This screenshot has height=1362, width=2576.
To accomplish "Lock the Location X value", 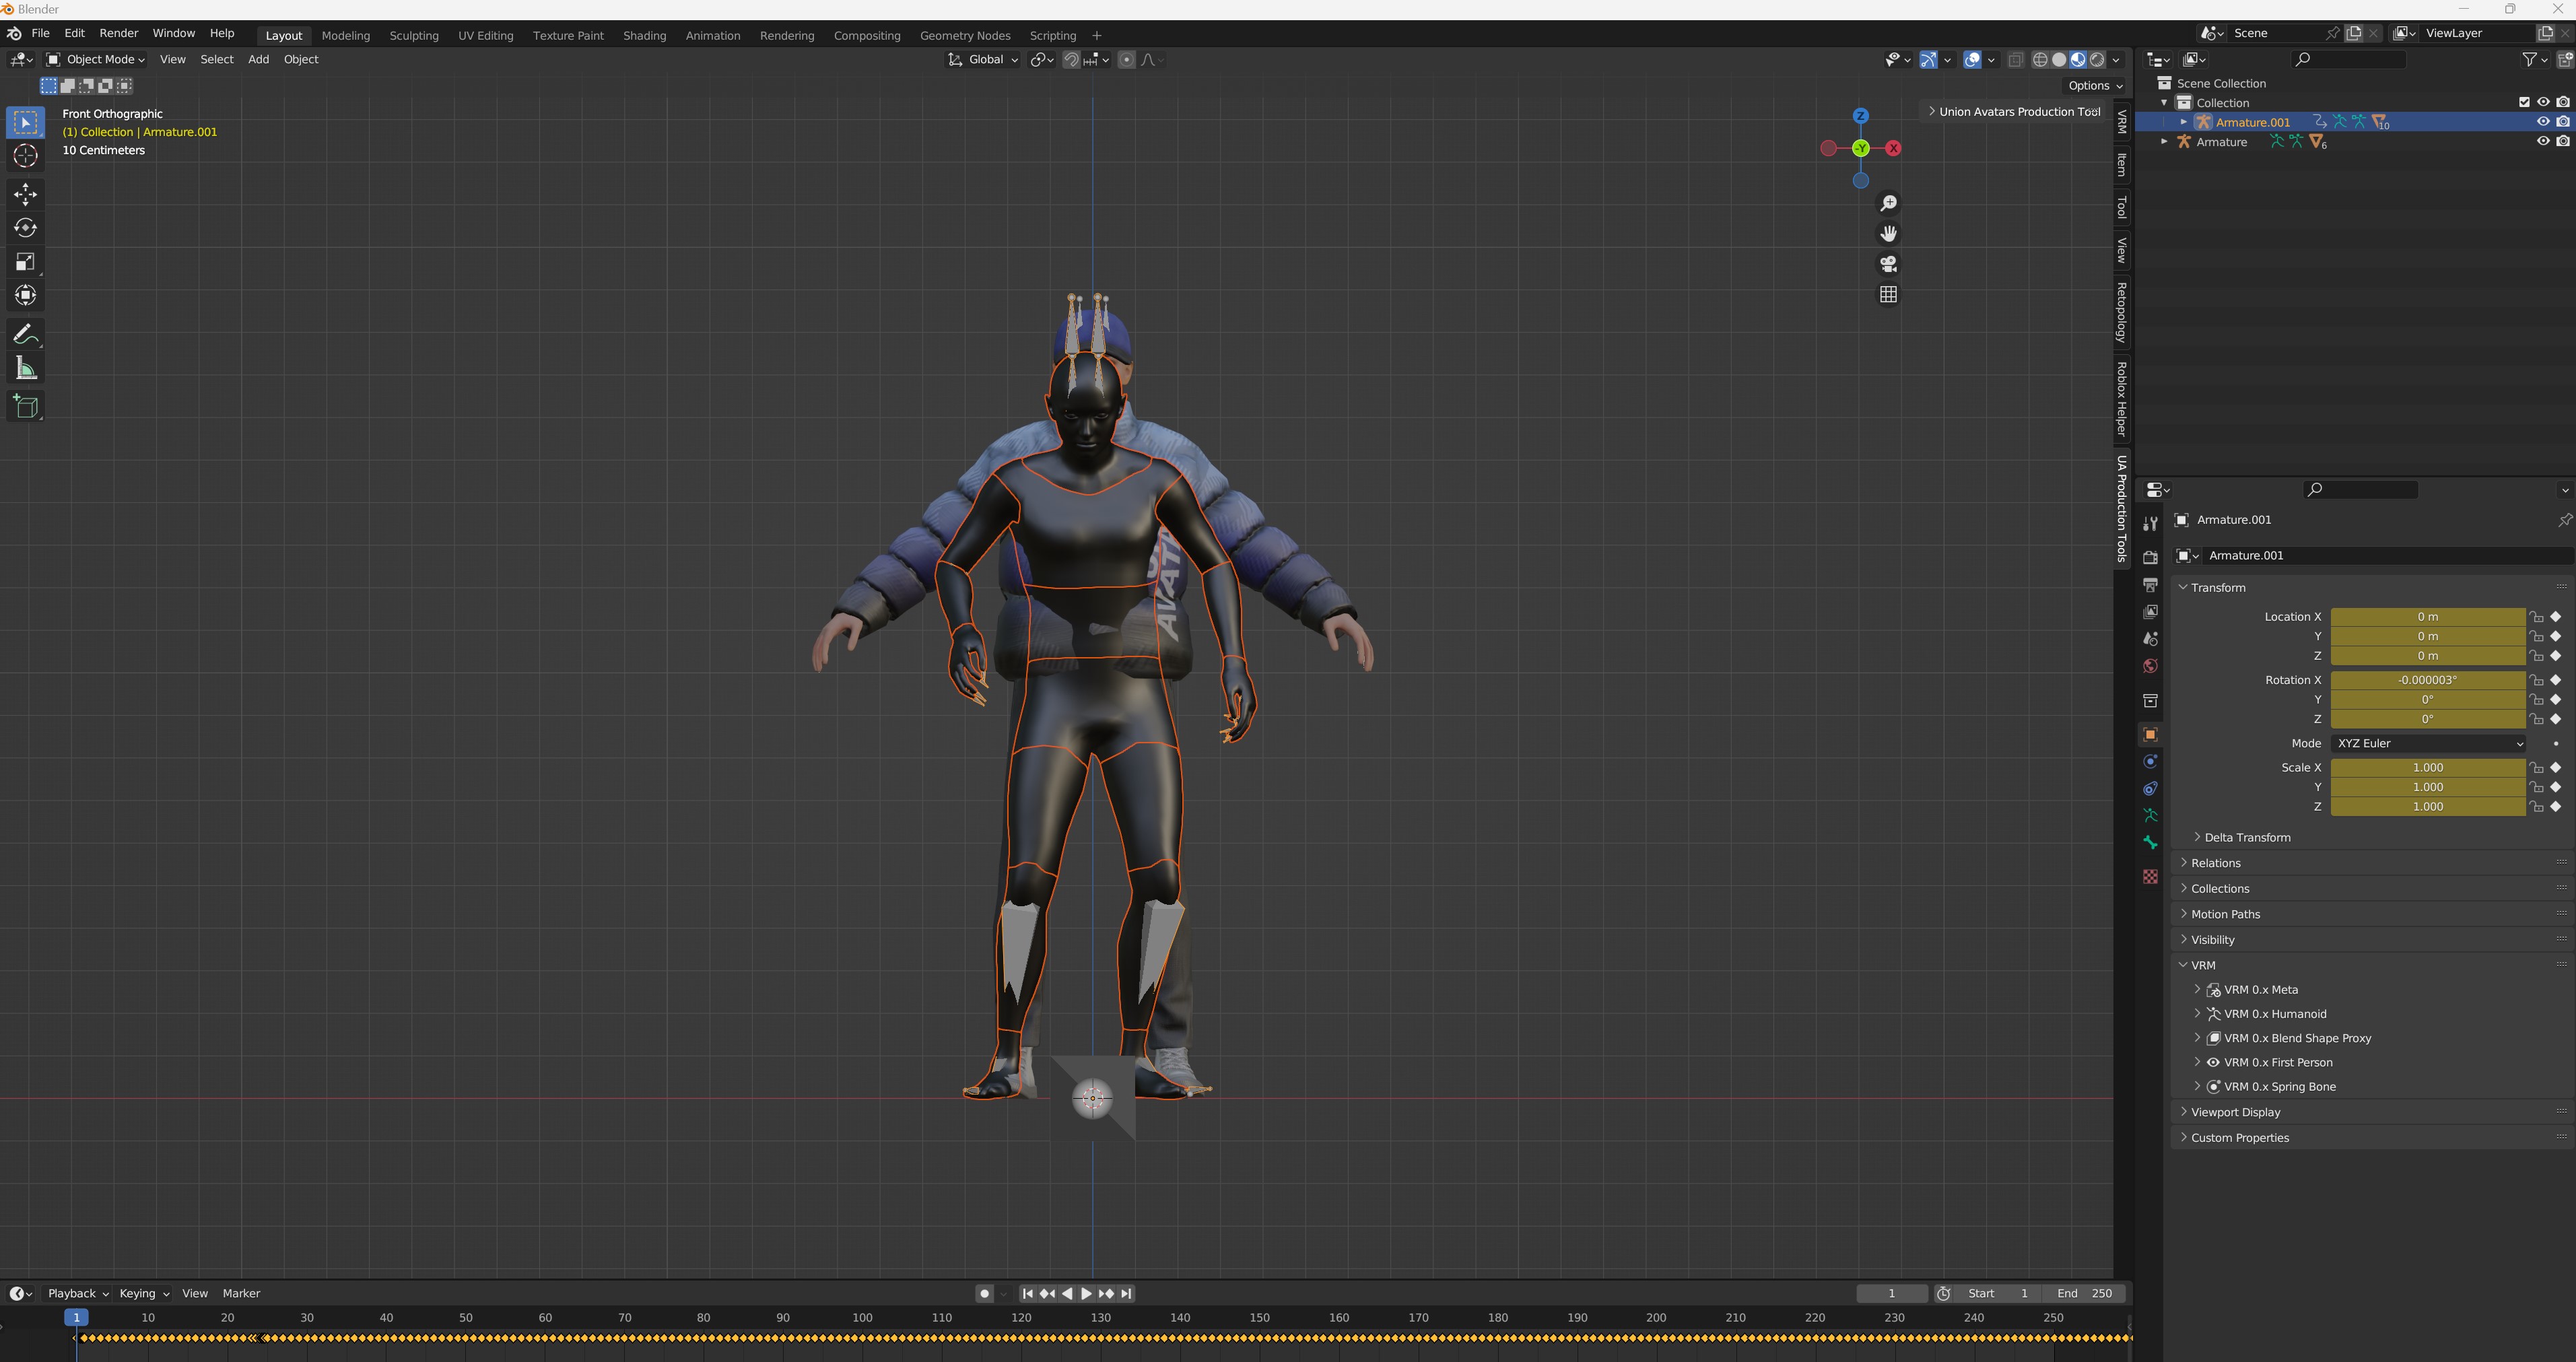I will (x=2537, y=617).
